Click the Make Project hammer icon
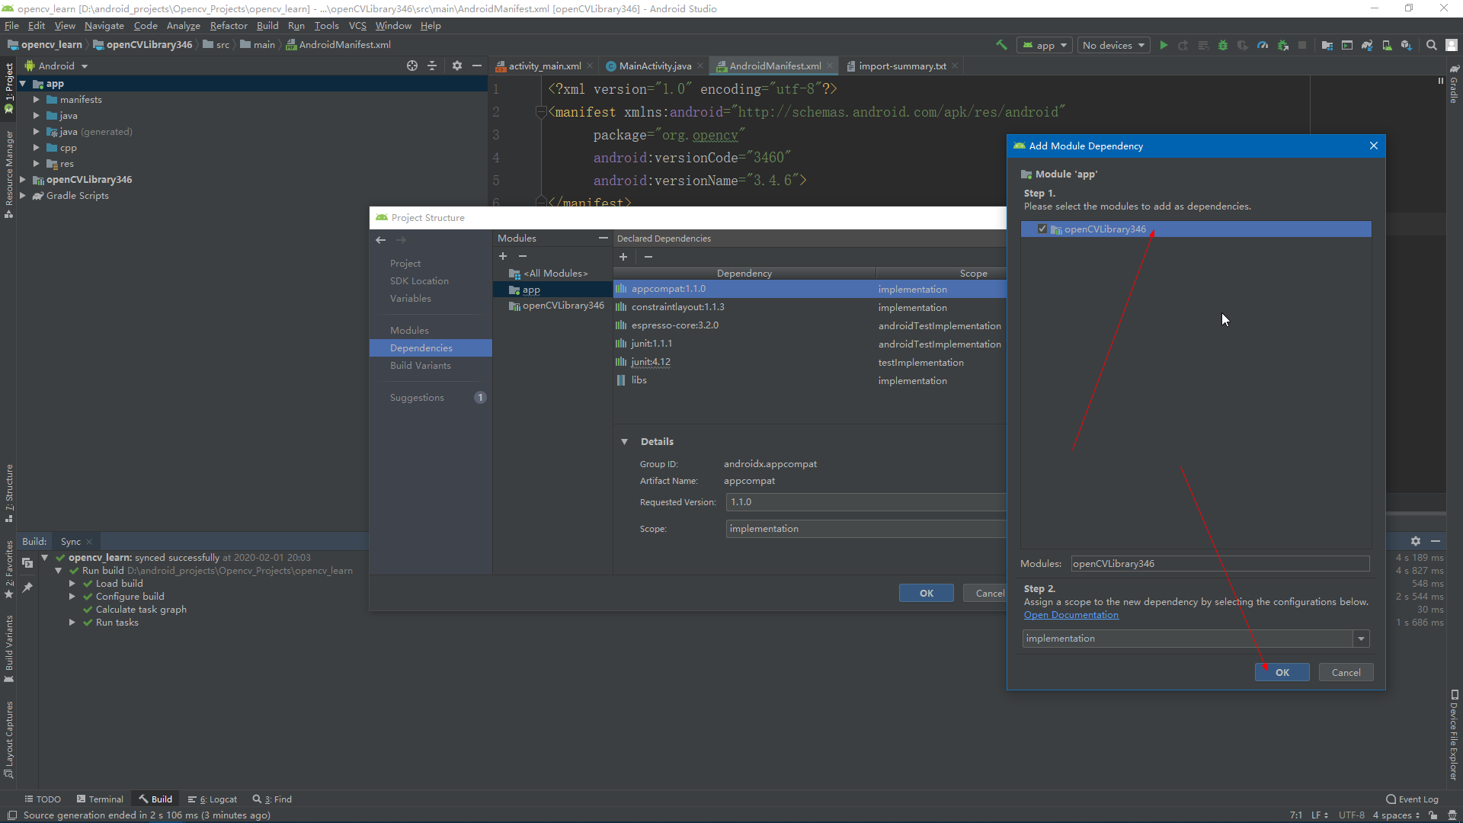Screen dimensions: 1463x823 click(1001, 45)
